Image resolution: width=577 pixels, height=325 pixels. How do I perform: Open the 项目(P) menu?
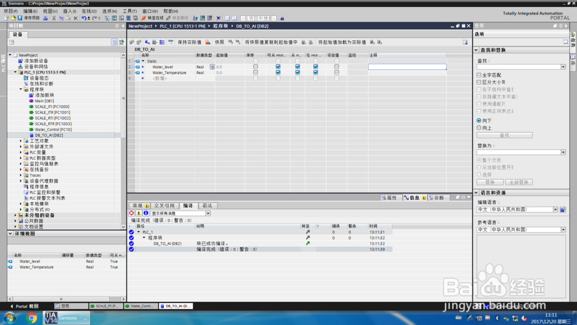10,12
